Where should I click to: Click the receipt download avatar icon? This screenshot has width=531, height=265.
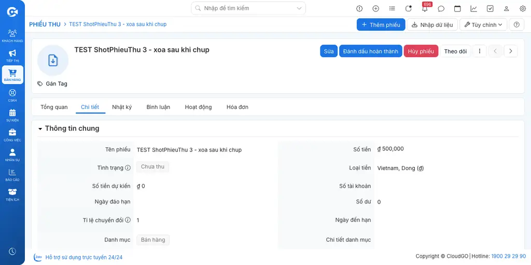[53, 60]
